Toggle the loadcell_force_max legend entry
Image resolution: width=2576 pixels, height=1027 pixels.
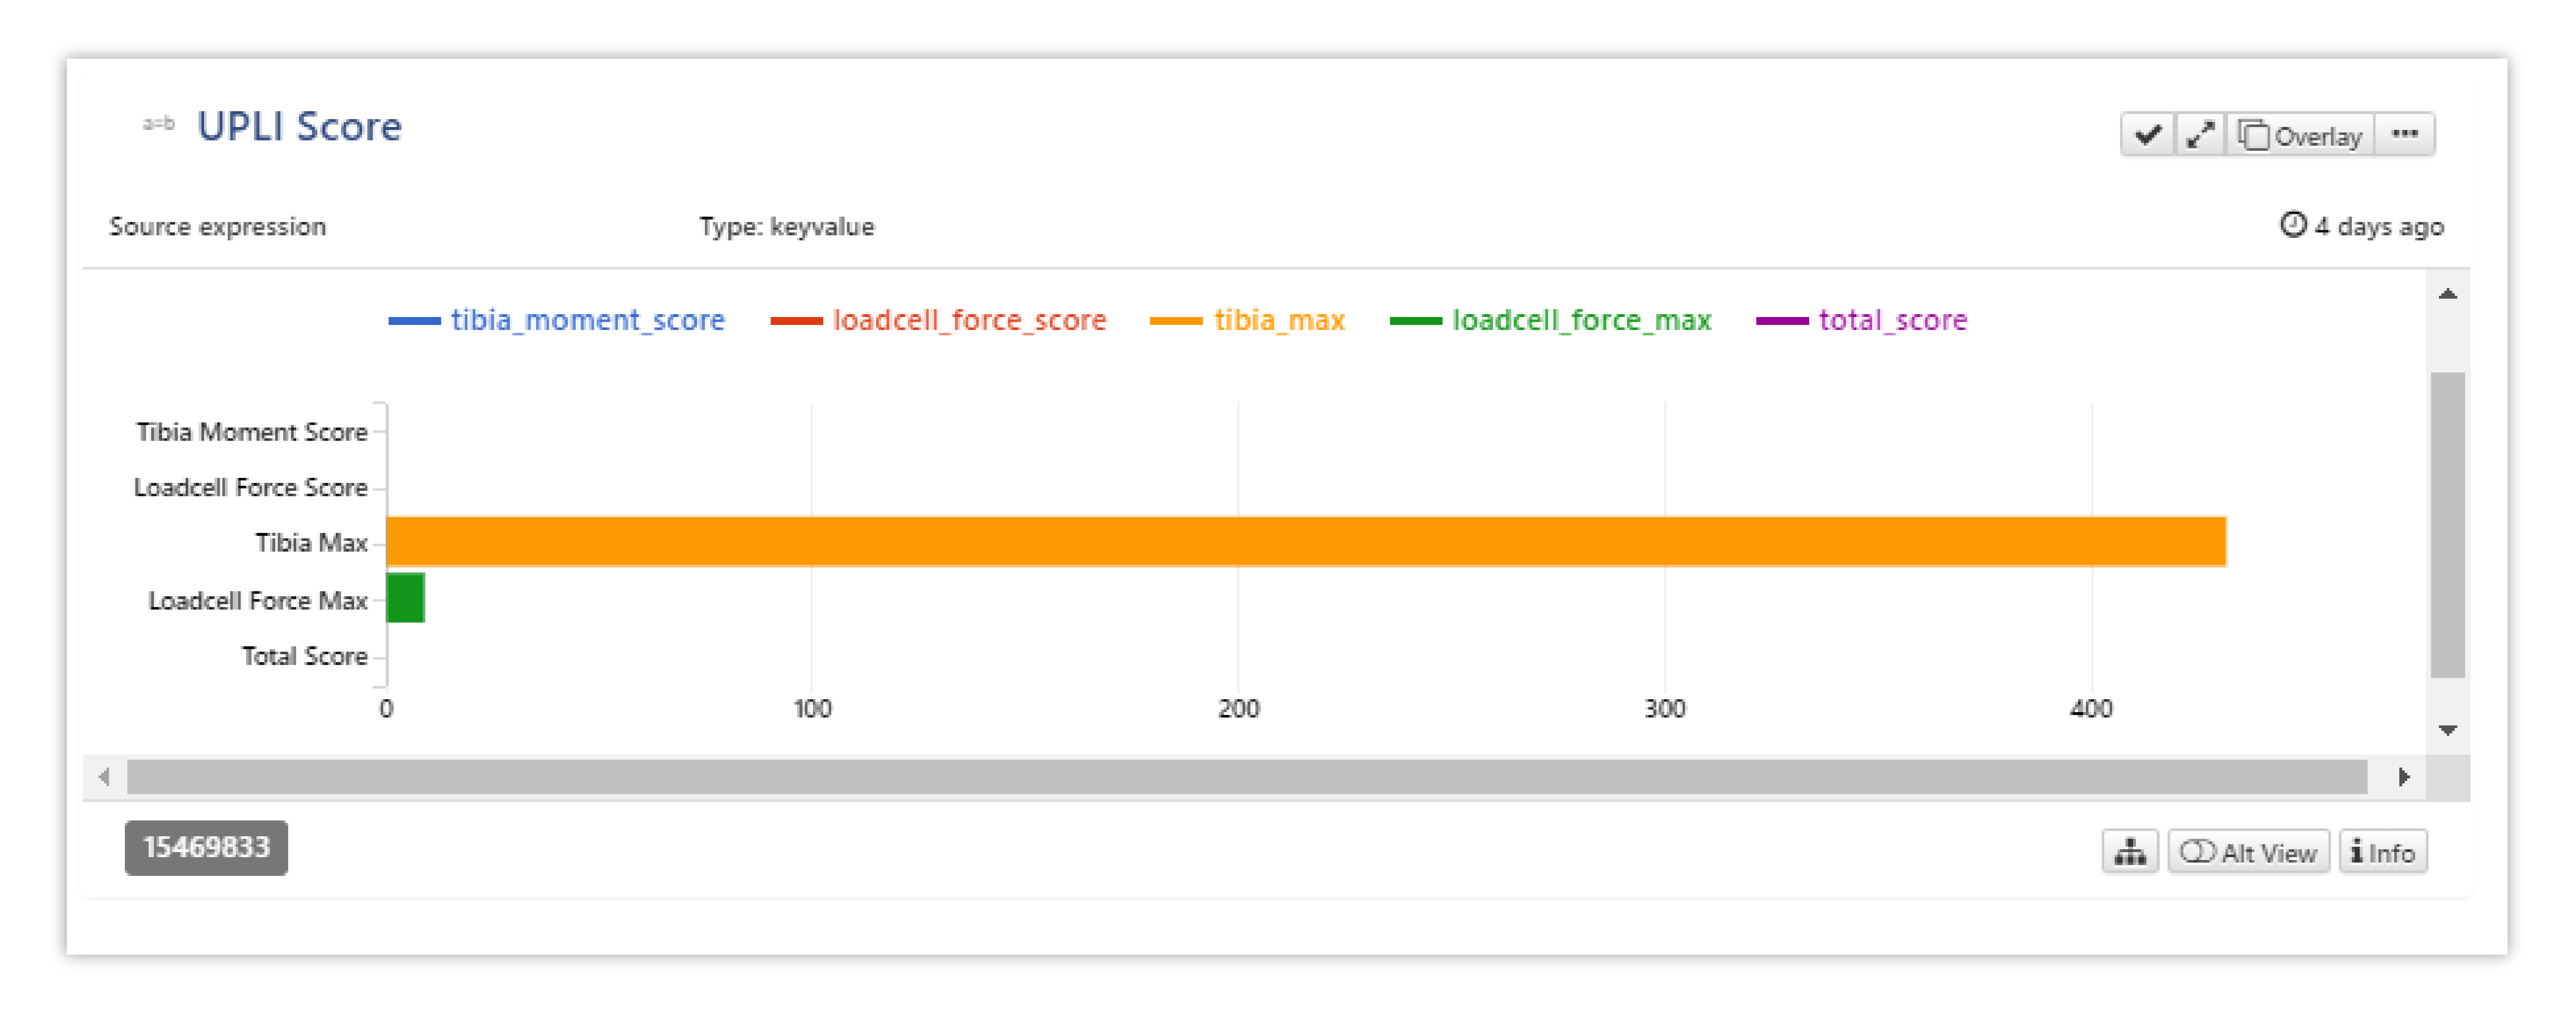coord(1550,320)
